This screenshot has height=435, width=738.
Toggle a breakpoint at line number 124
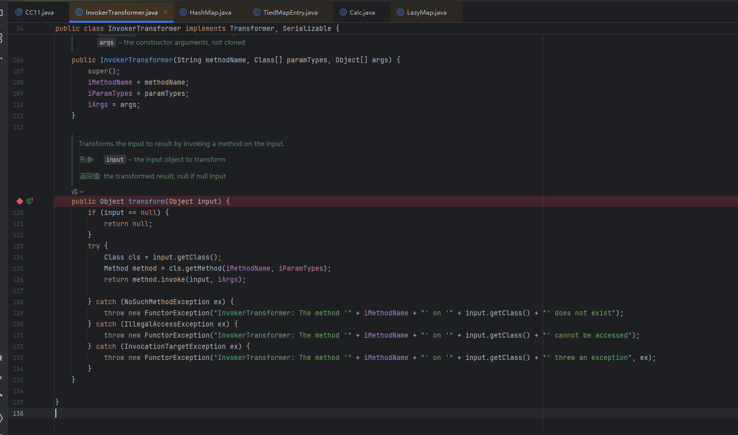(x=18, y=257)
